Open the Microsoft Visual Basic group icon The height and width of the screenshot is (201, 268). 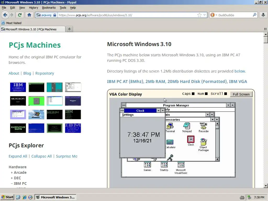[x=181, y=168]
